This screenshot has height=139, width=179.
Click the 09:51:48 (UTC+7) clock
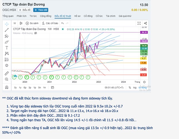114,88
